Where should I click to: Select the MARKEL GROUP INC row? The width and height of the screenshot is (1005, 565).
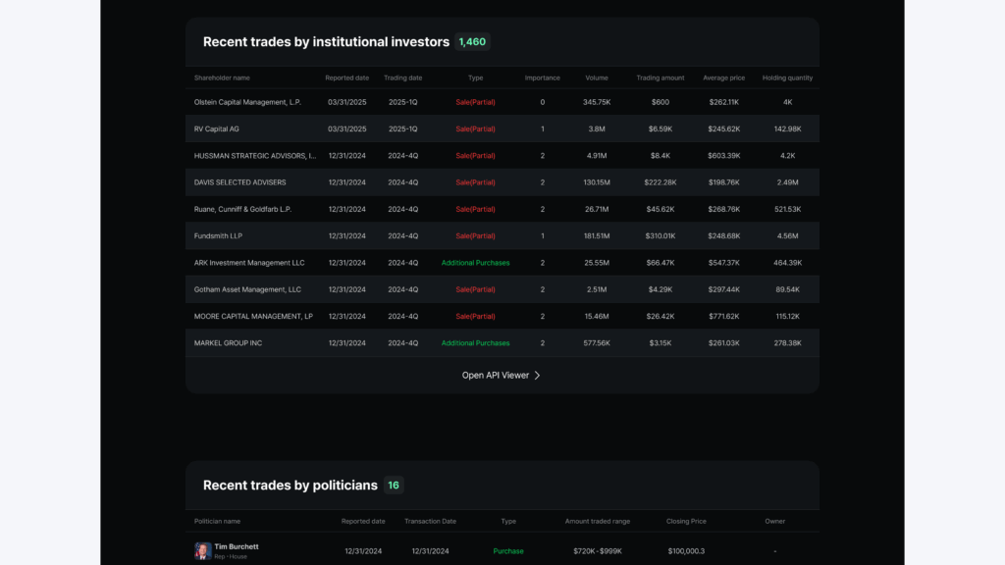[x=502, y=343]
